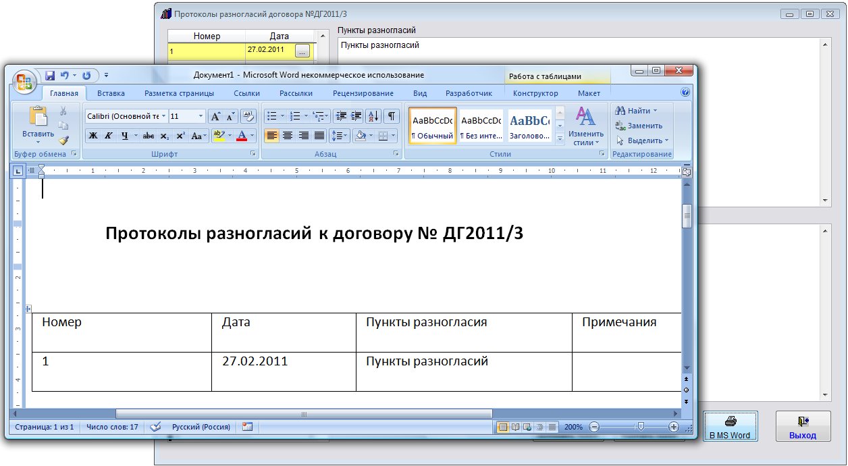
Task: Click the Format Painter brush icon
Action: (x=63, y=140)
